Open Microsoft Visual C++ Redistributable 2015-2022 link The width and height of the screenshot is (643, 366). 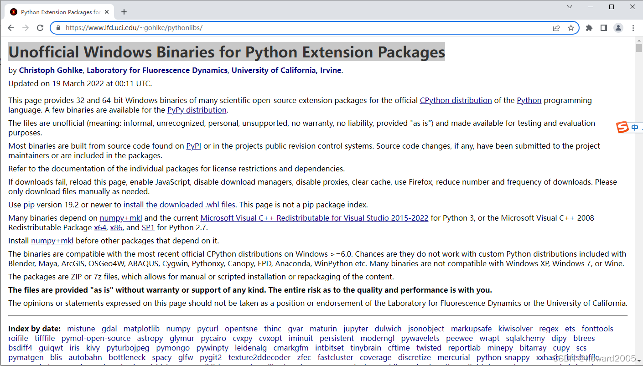[314, 218]
